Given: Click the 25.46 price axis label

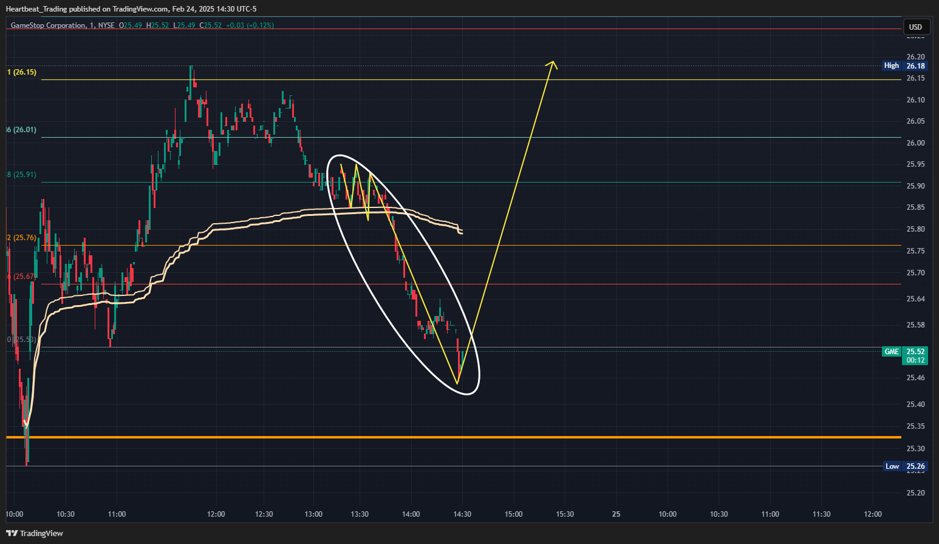Looking at the screenshot, I should click(915, 378).
